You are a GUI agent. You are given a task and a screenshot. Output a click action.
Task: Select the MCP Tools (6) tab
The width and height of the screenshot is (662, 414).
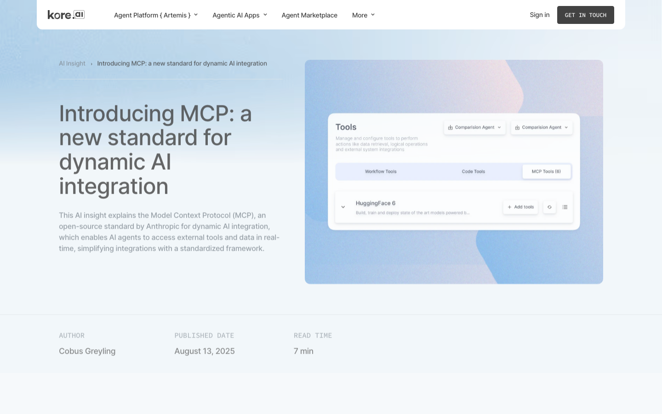click(x=547, y=172)
